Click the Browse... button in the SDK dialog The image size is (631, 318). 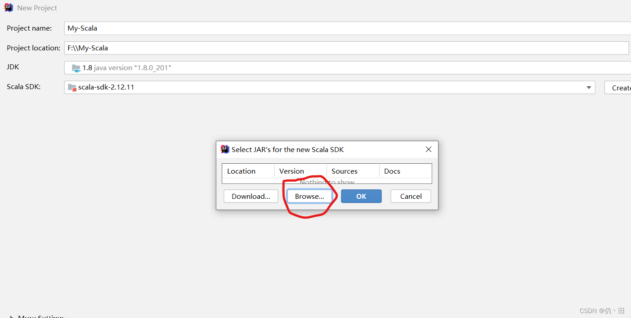point(309,196)
